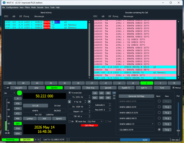
Task: Select the 40 m band button
Action: pyautogui.click(x=51, y=83)
